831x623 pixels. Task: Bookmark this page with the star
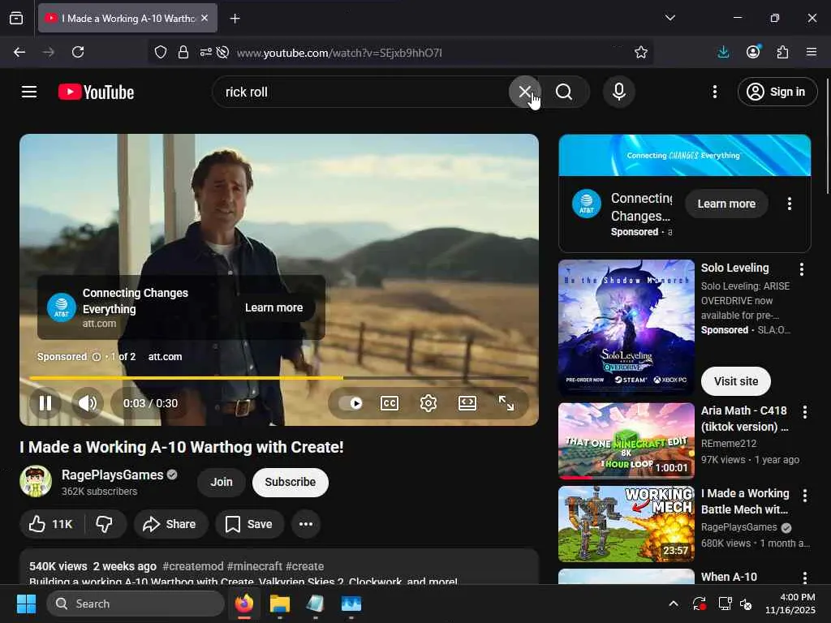coord(641,52)
